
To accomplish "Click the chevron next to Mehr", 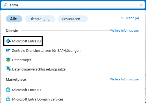I will pos(122,18).
